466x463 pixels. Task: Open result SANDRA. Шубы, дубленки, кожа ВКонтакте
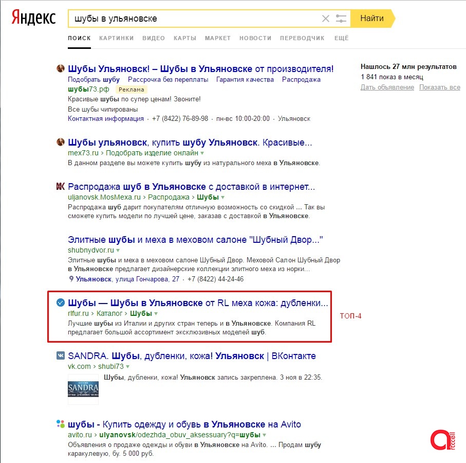tap(192, 356)
